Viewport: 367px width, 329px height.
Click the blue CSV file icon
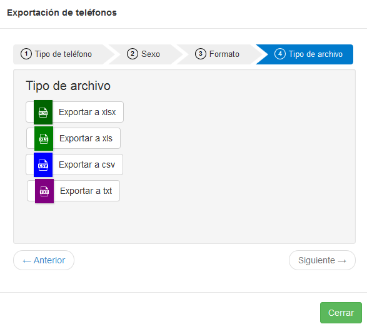click(43, 165)
